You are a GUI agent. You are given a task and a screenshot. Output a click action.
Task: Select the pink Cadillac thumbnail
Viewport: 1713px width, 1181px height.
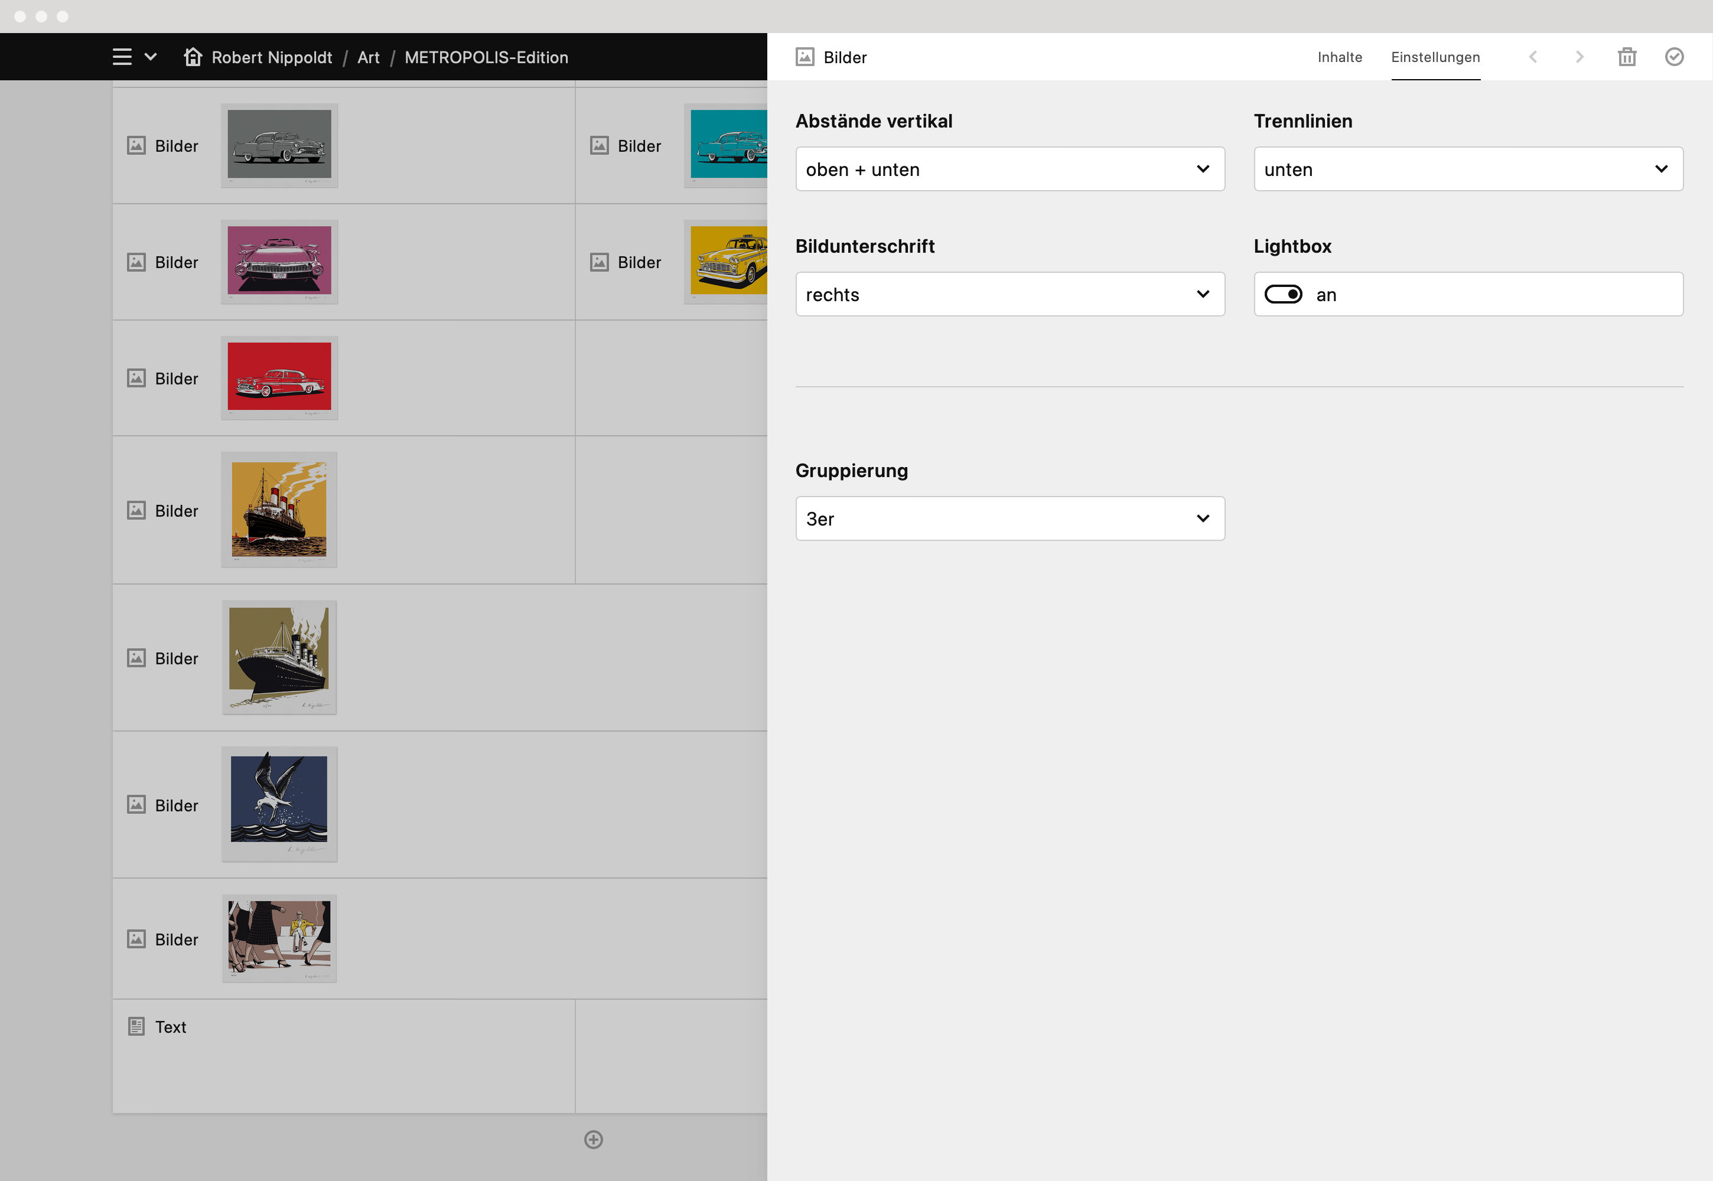(279, 261)
